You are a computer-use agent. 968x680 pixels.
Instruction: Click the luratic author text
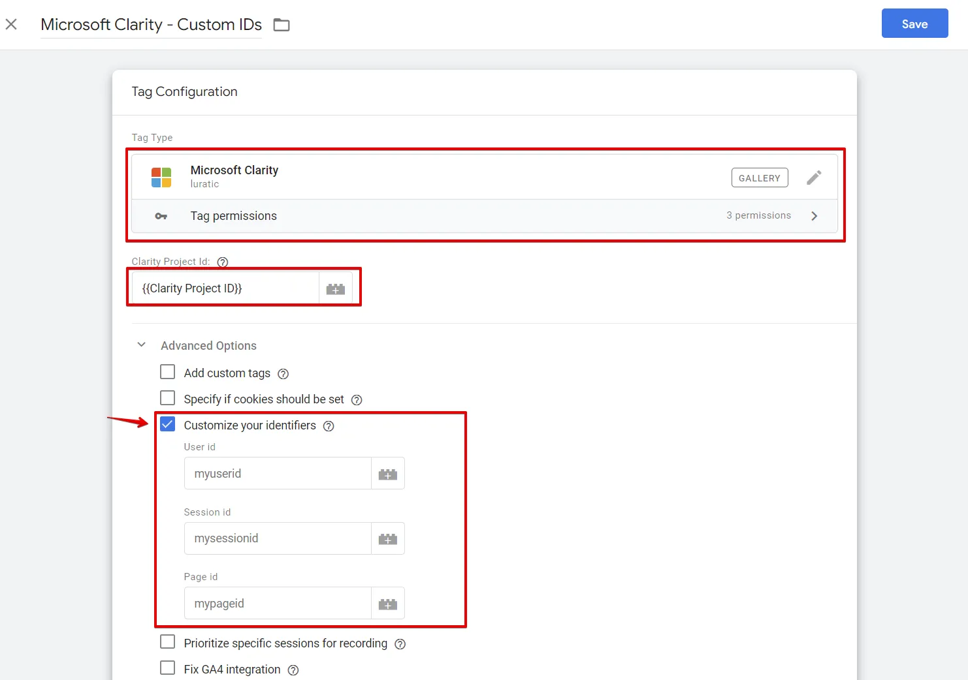point(204,184)
